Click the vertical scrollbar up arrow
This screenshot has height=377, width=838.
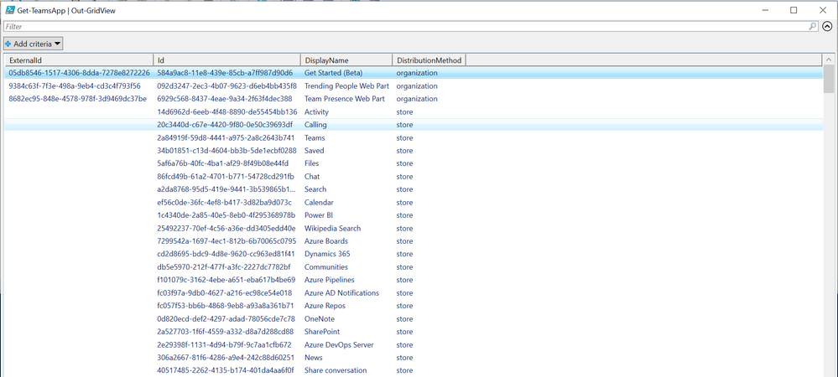point(829,59)
